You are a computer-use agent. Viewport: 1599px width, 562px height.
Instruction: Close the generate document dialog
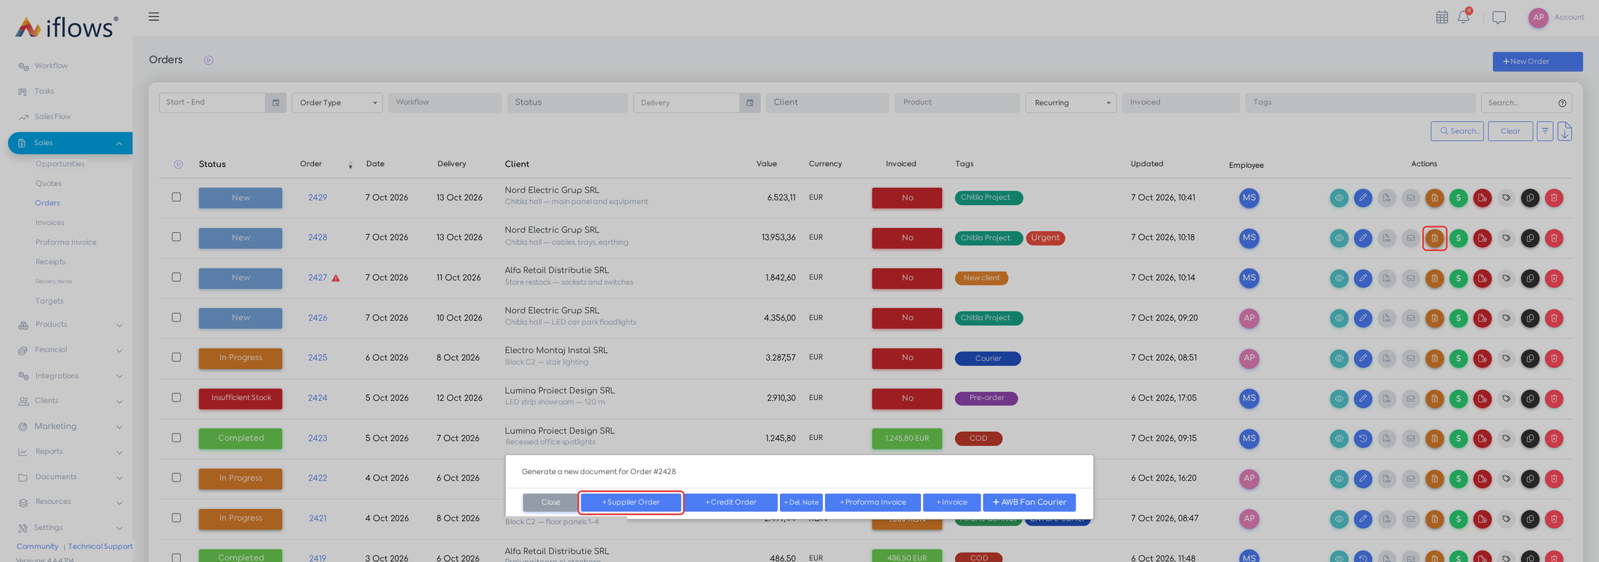(551, 502)
